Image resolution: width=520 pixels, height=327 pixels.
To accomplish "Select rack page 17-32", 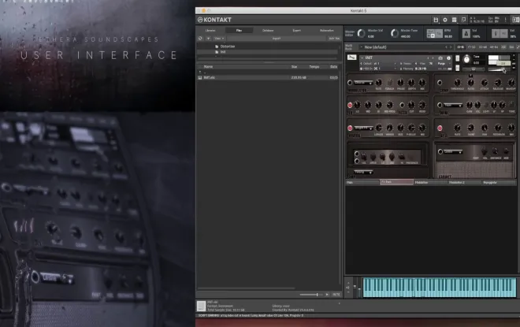I will point(472,47).
